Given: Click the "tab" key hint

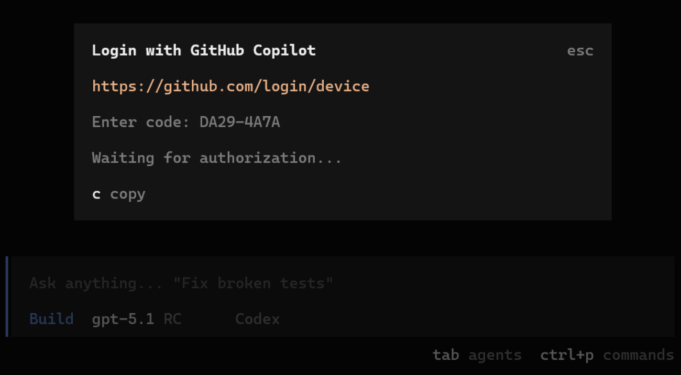Looking at the screenshot, I should tap(445, 355).
